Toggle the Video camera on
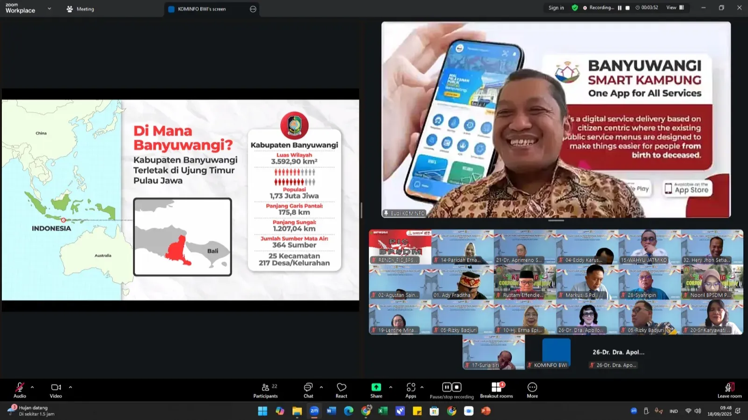This screenshot has width=748, height=420. pos(56,390)
